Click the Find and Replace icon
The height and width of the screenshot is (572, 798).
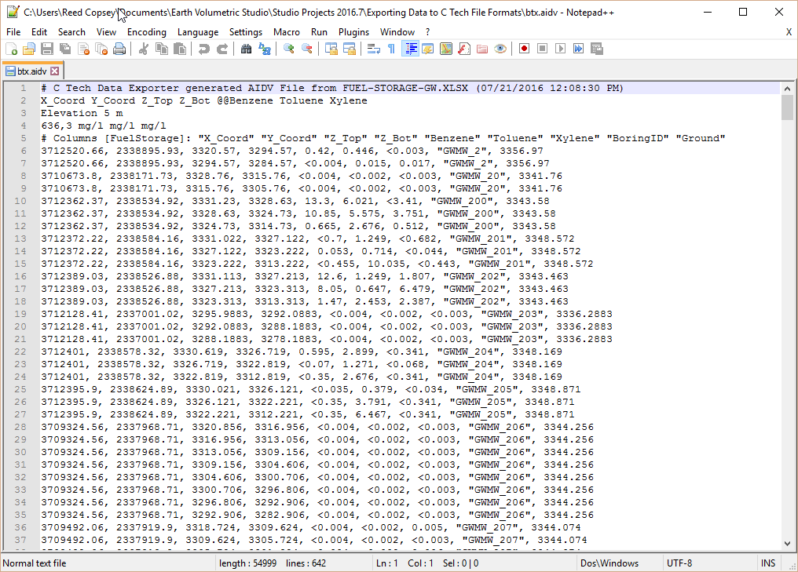[265, 49]
